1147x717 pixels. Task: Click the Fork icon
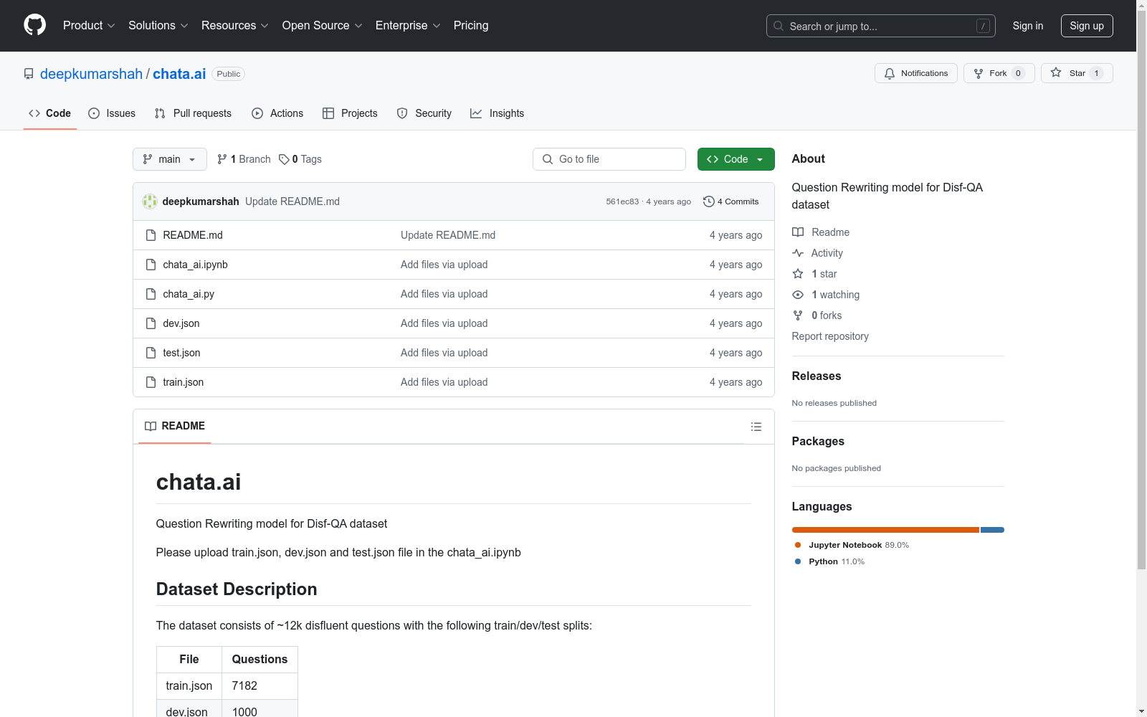pos(979,73)
